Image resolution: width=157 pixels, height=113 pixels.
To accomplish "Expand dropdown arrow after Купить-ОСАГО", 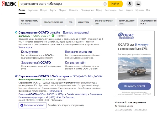I will [50, 36].
